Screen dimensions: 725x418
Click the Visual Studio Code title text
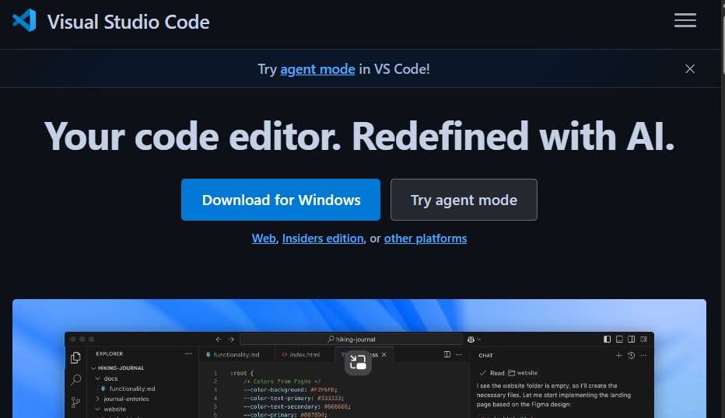[128, 22]
